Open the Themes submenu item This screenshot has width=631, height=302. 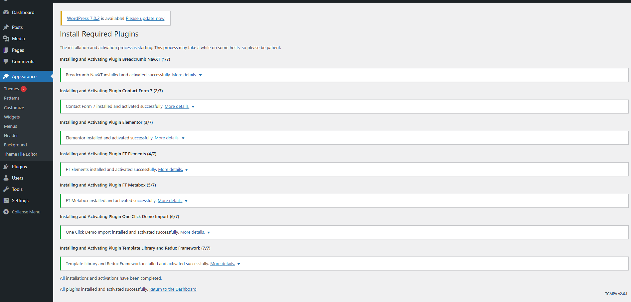point(11,89)
